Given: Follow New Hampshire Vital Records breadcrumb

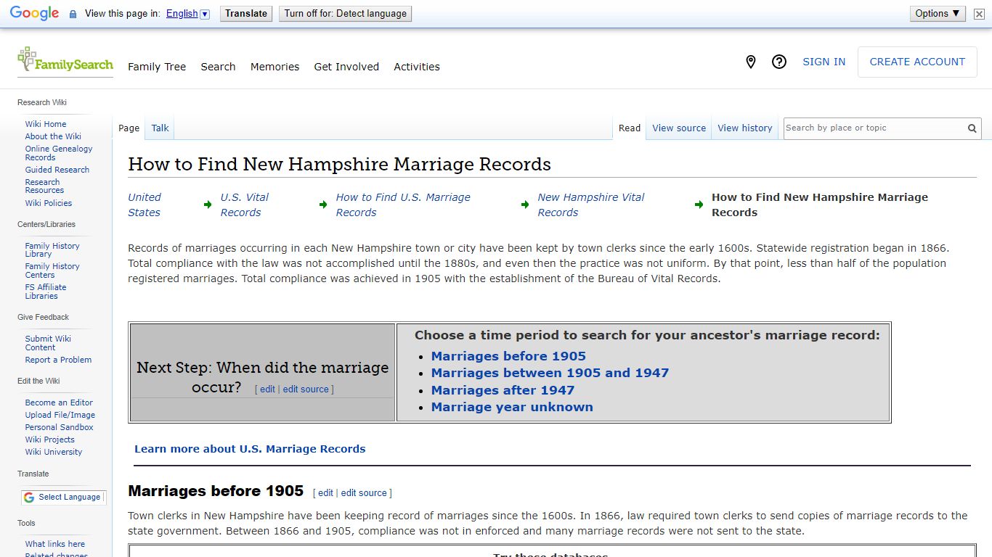Looking at the screenshot, I should pos(591,205).
